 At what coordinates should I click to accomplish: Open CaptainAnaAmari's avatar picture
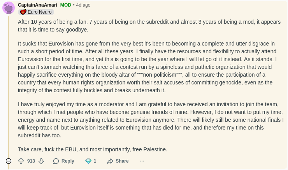pos(9,8)
